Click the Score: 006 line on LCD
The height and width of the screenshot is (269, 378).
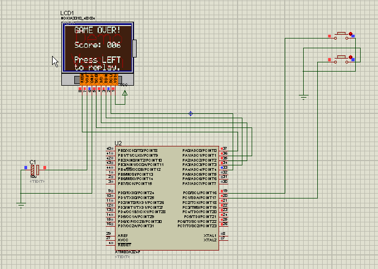98,45
